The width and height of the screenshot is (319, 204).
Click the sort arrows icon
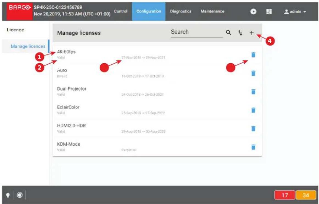(240, 33)
